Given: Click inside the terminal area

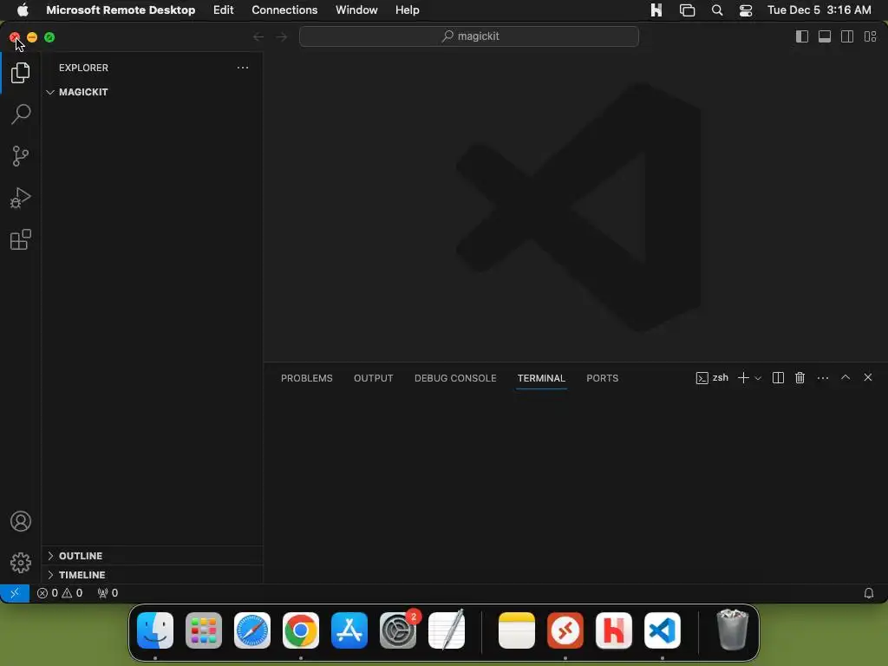Looking at the screenshot, I should (x=576, y=489).
